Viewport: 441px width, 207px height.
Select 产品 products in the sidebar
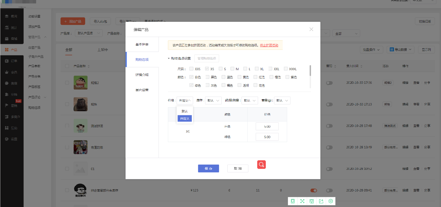point(11,50)
